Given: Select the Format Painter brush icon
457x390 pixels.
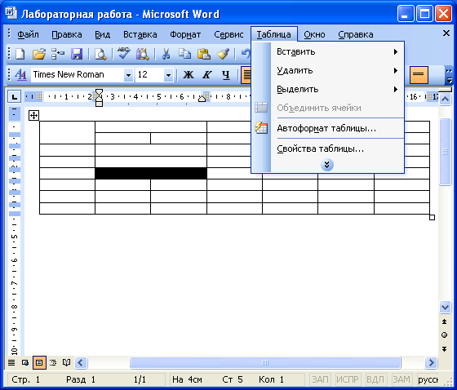Looking at the screenshot, I should click(223, 54).
